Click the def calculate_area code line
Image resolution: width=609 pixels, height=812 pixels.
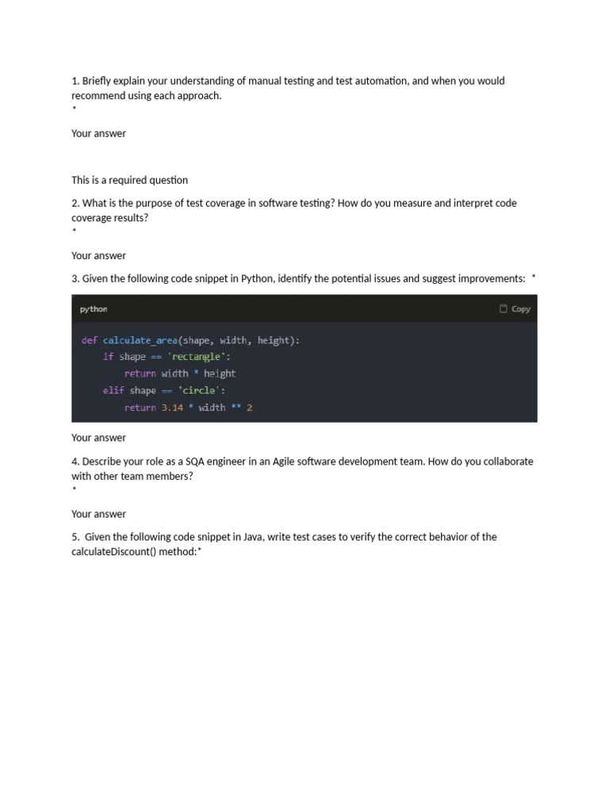point(190,340)
